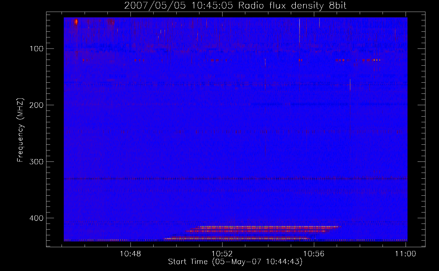Click the 10:48 time tick label

[131, 254]
